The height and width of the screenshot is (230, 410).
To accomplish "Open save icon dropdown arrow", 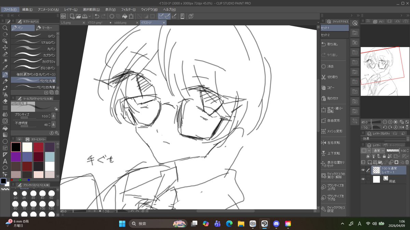I will click(x=90, y=16).
